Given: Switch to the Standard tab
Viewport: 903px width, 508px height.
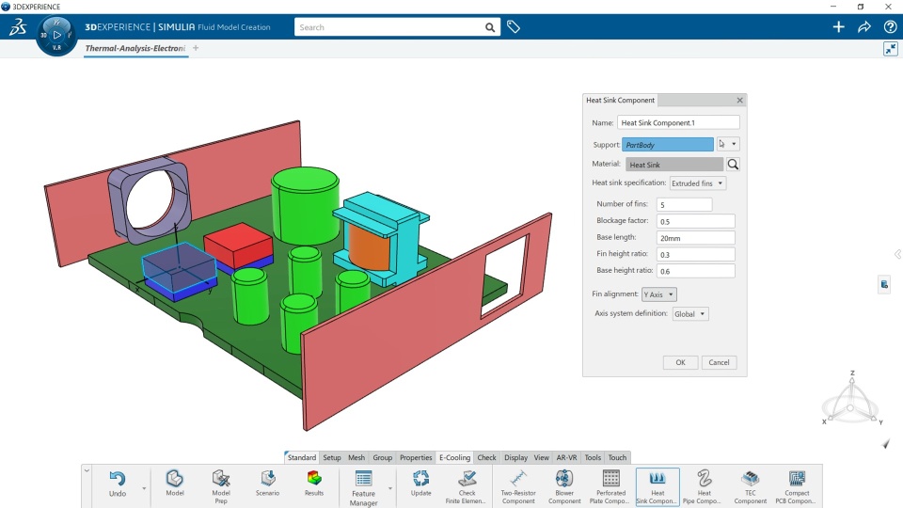Looking at the screenshot, I should (x=302, y=457).
